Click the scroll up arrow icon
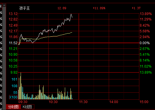Image resolution: width=155 pixels, height=110 pixels. [4, 5]
